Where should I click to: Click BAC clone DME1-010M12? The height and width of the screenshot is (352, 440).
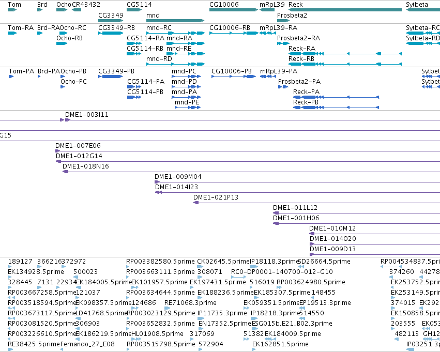point(332,229)
